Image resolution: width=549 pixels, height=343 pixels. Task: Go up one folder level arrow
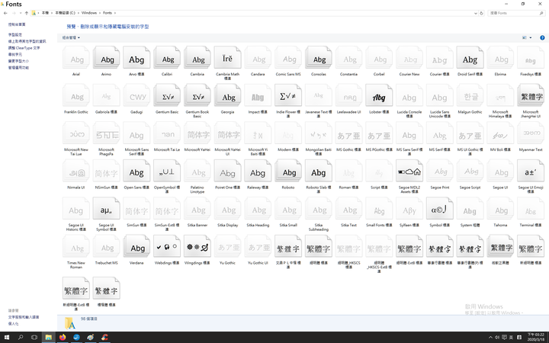point(26,13)
